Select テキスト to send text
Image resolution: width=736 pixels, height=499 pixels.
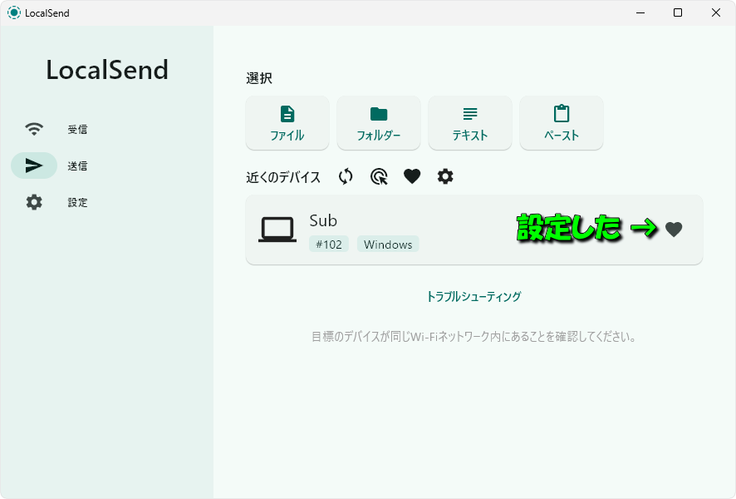tap(470, 123)
